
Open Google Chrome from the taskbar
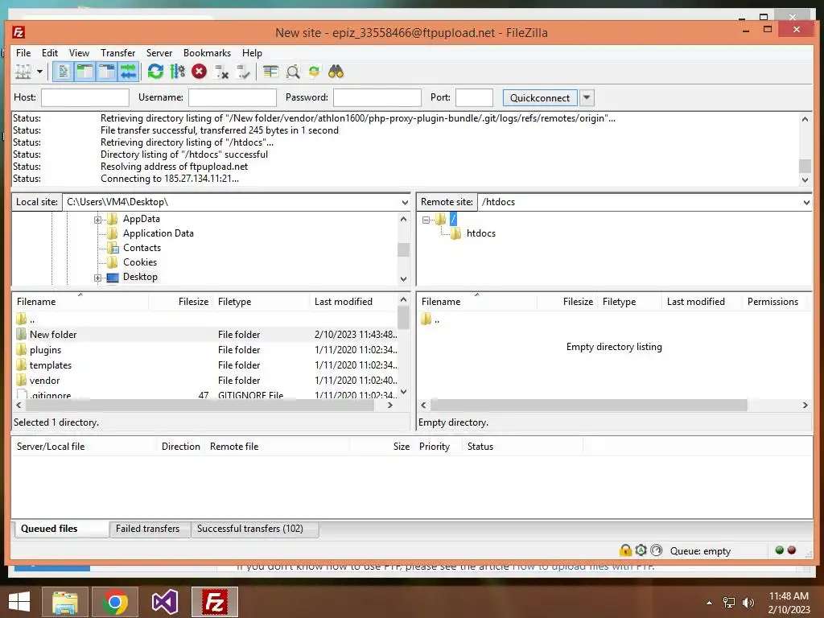pos(115,602)
